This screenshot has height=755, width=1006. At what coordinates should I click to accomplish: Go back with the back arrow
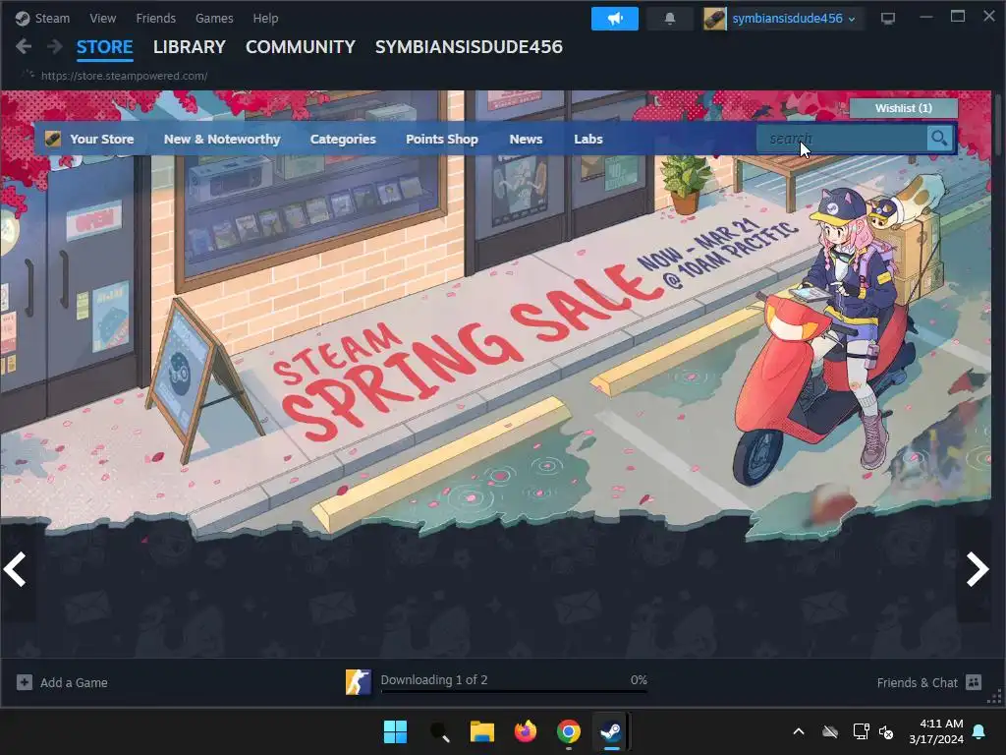tap(24, 46)
